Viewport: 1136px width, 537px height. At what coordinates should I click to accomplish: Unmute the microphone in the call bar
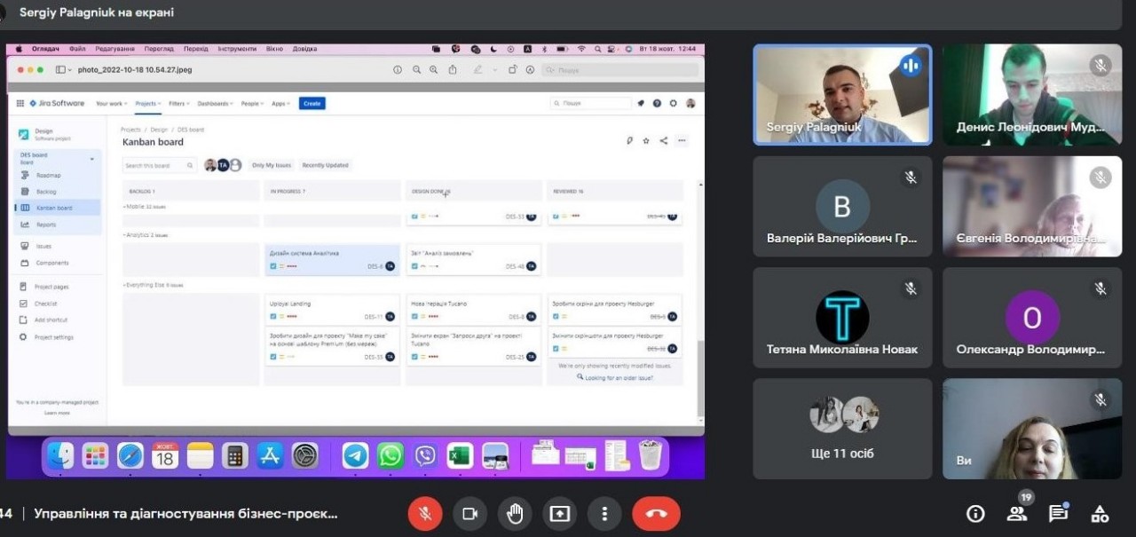coord(425,514)
